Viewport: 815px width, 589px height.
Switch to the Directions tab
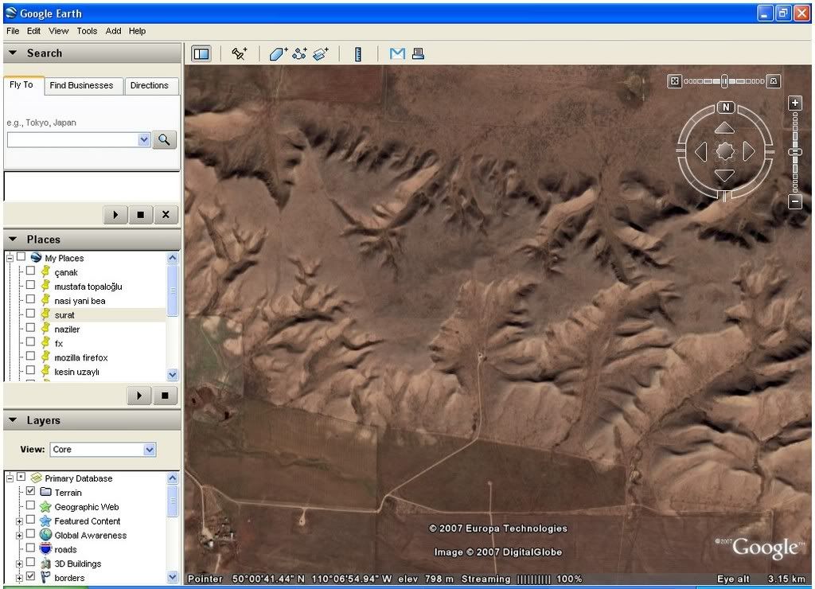tap(150, 85)
